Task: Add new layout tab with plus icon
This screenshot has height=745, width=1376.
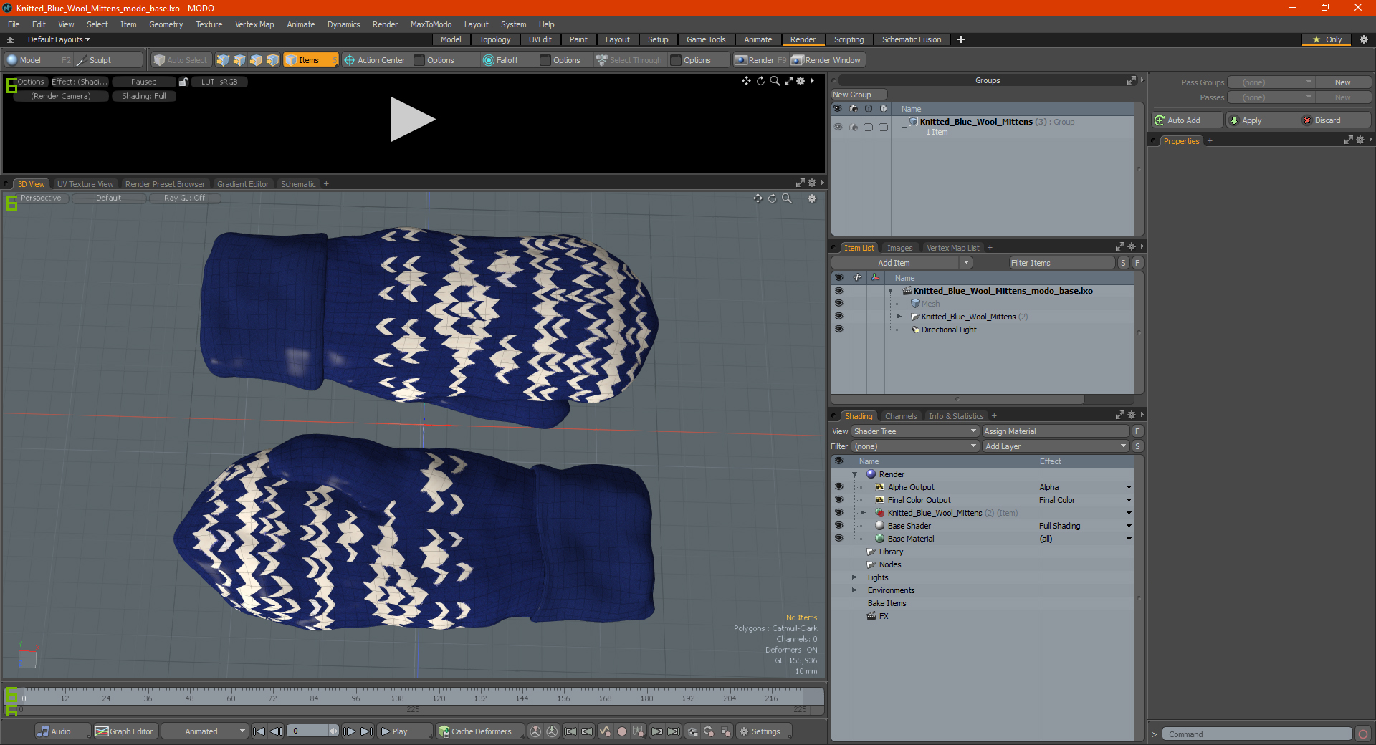Action: (x=961, y=39)
